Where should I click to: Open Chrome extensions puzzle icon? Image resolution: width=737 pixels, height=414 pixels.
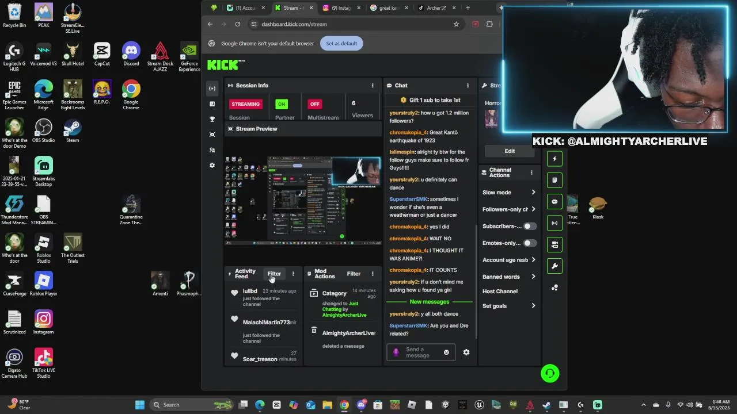pos(489,24)
